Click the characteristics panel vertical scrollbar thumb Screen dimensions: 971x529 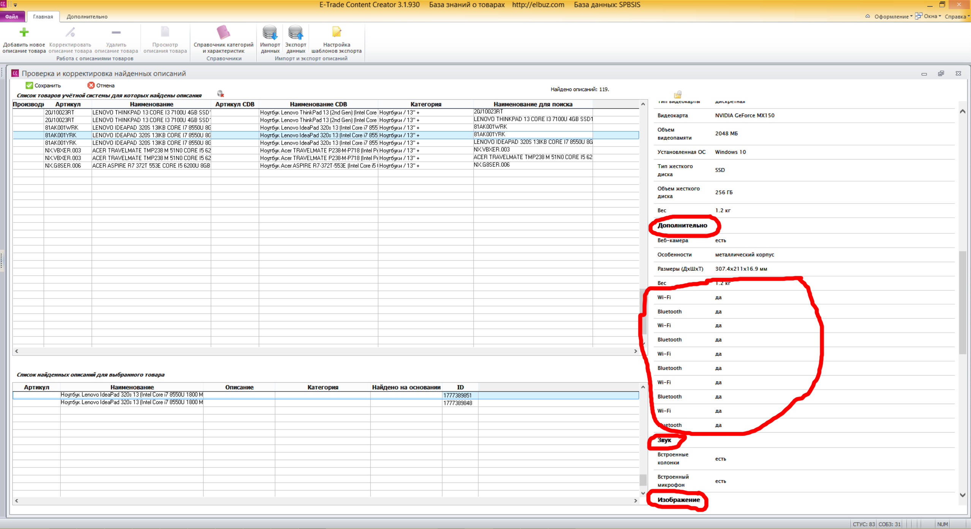click(963, 302)
